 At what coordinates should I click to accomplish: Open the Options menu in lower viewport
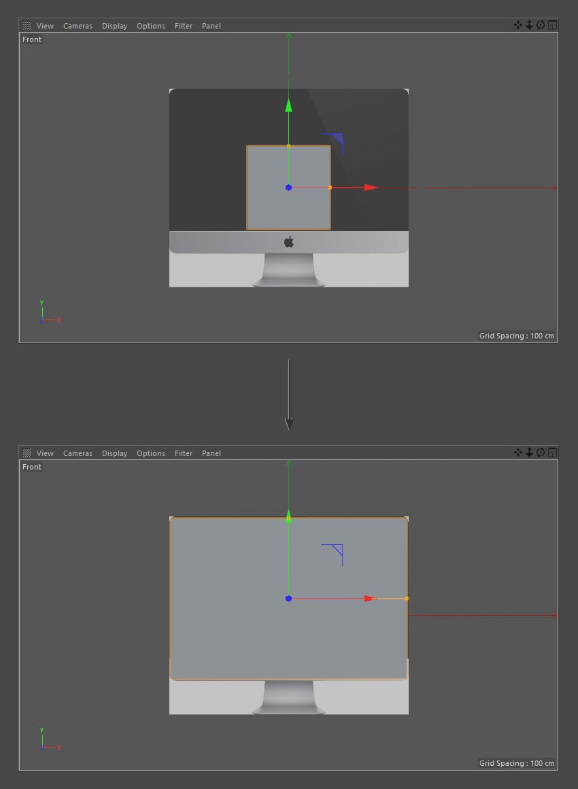[150, 453]
